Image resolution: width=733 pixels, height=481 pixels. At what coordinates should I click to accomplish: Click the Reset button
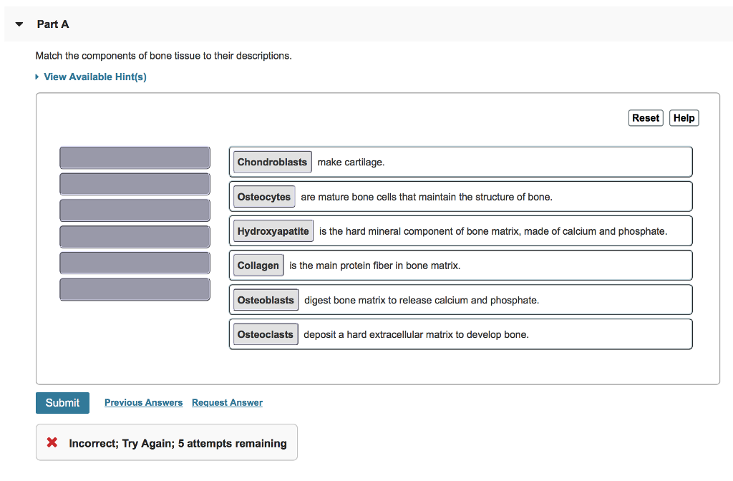pyautogui.click(x=646, y=117)
